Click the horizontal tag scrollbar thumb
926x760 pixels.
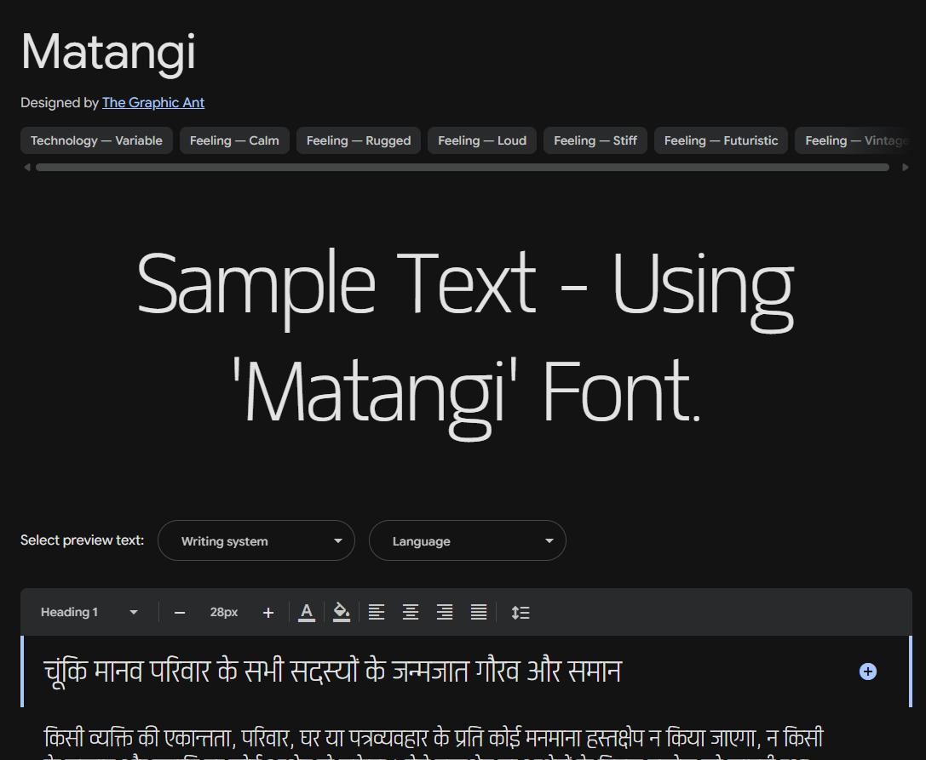(463, 168)
